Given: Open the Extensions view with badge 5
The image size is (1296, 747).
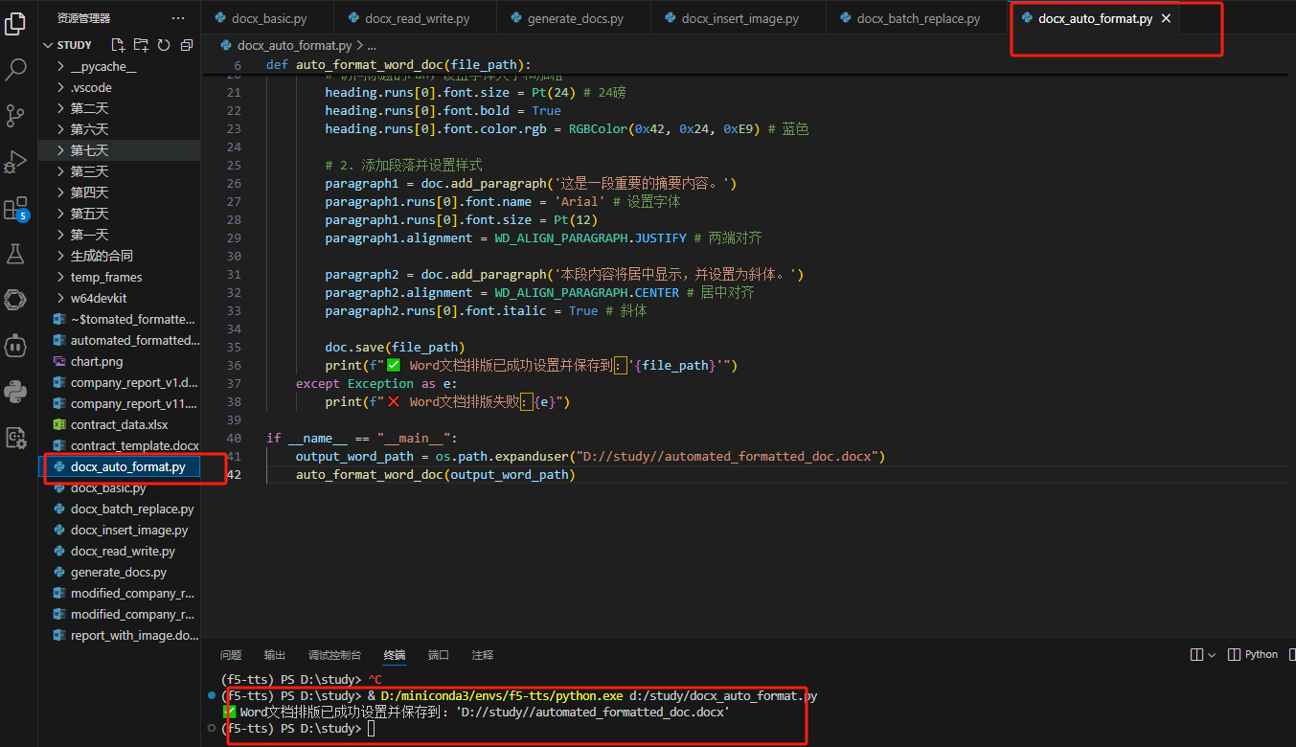Looking at the screenshot, I should click(15, 209).
